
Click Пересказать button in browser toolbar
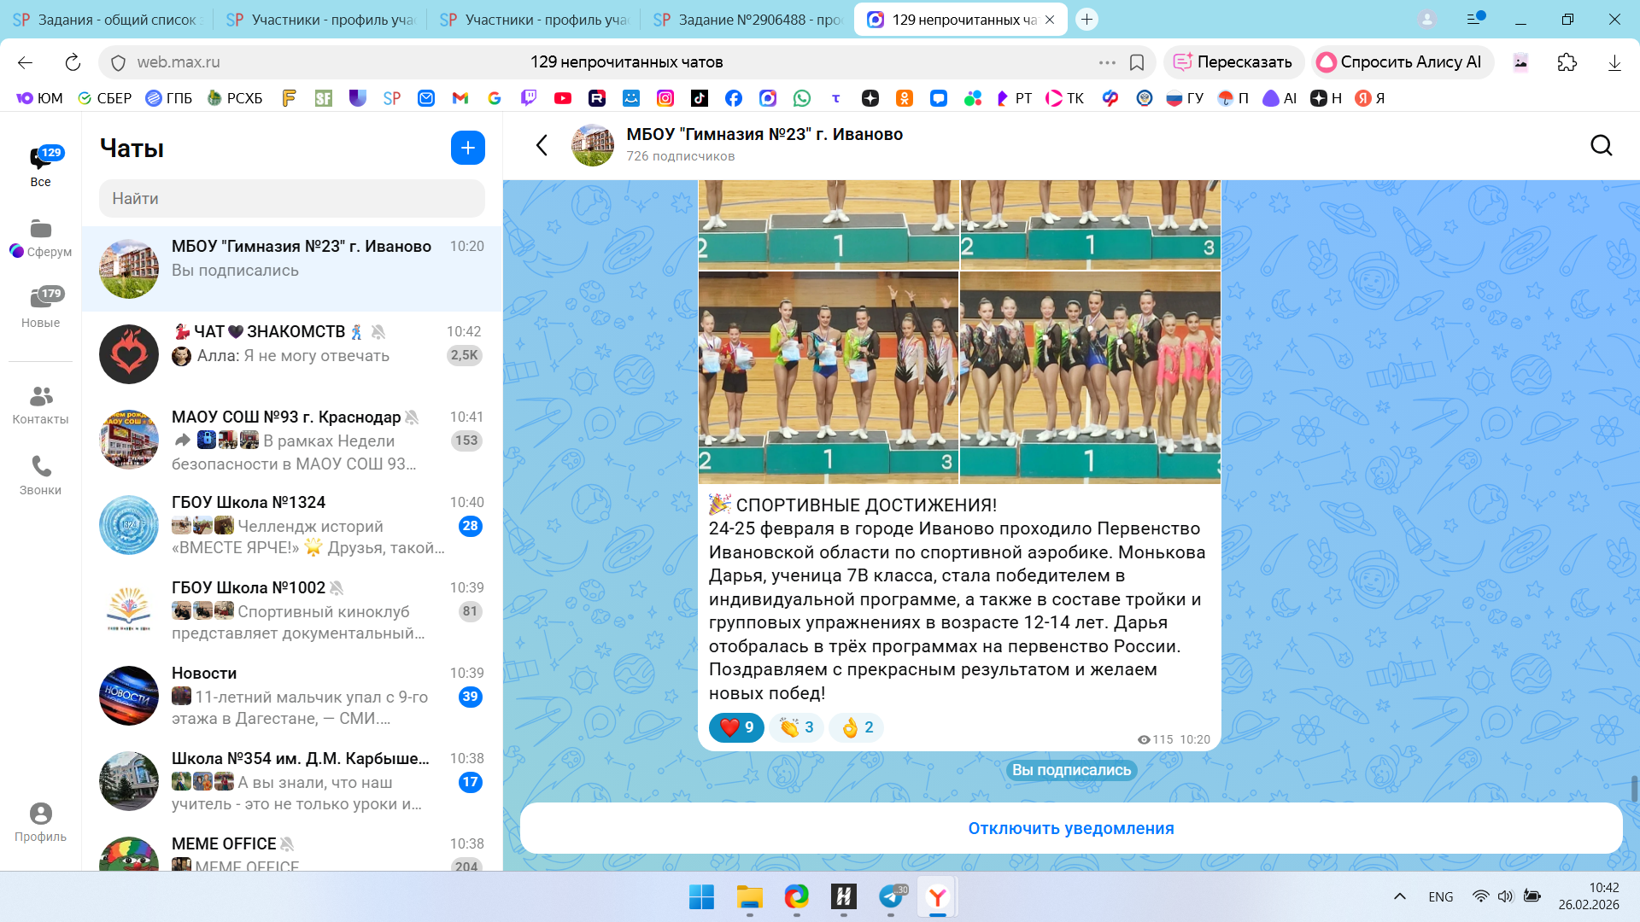click(1233, 62)
